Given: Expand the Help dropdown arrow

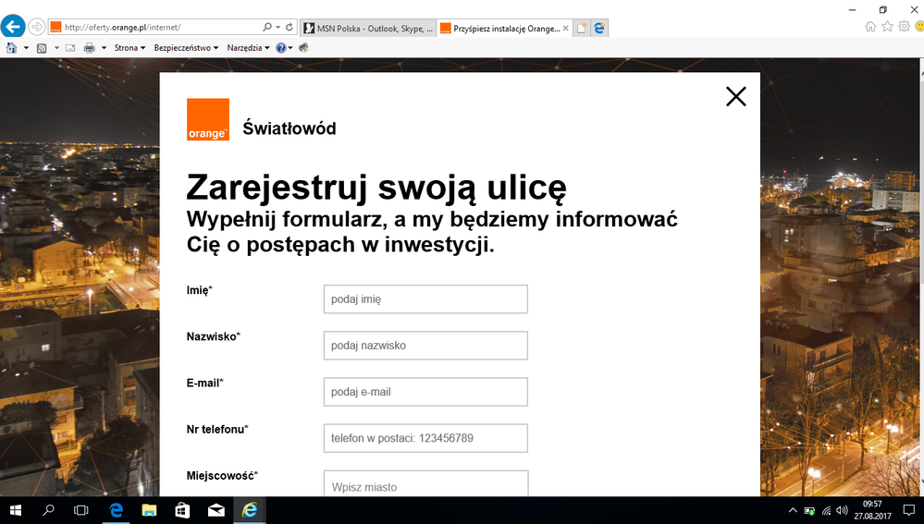Looking at the screenshot, I should 290,48.
